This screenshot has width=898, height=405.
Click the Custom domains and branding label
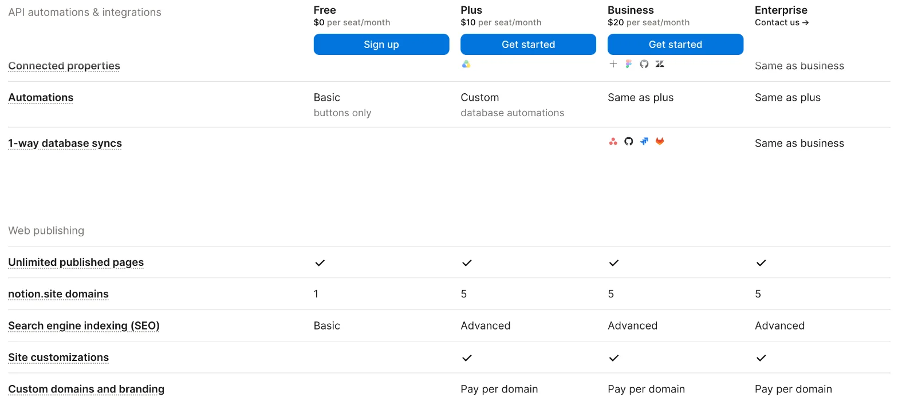(x=86, y=389)
